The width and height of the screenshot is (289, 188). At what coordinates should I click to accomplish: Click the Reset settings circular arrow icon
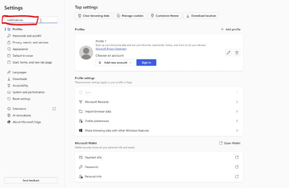click(8, 99)
